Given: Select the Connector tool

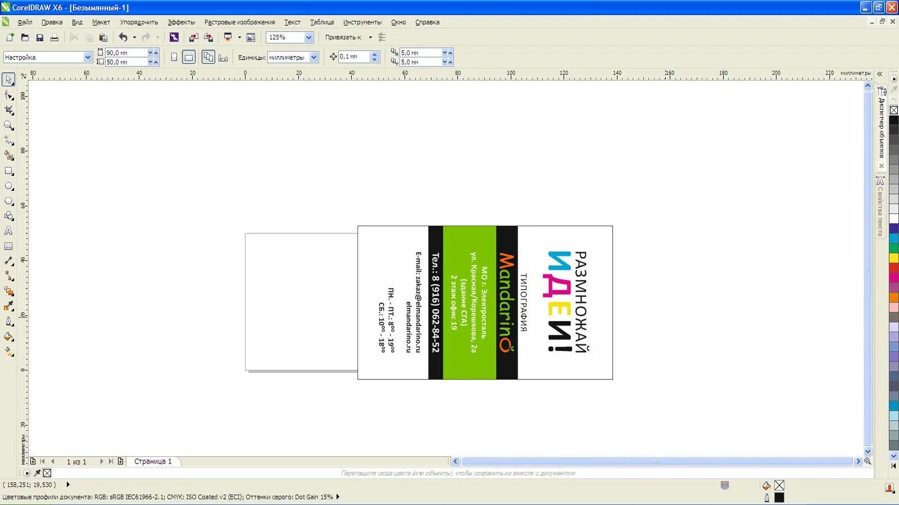Looking at the screenshot, I should [8, 276].
